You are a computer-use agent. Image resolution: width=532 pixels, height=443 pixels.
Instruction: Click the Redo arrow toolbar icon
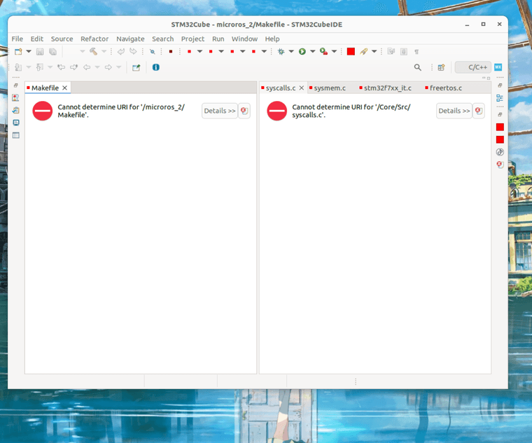click(133, 52)
